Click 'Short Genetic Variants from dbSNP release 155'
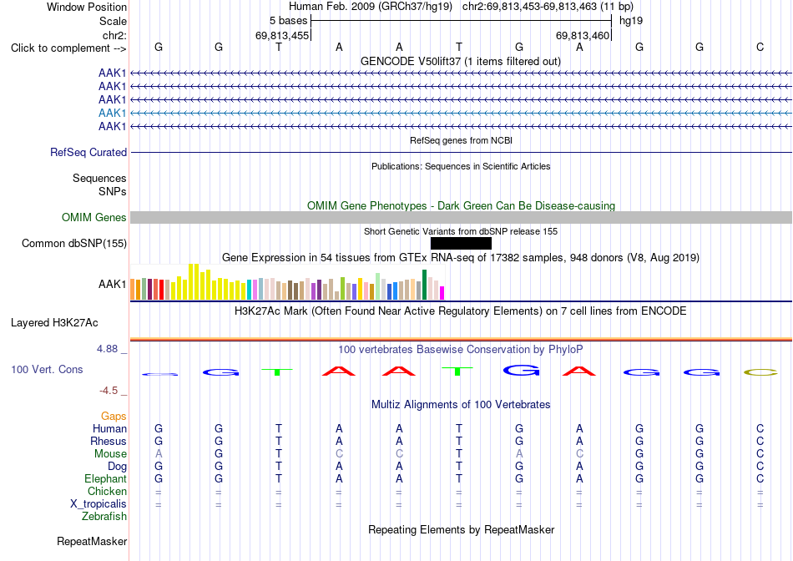 461,231
